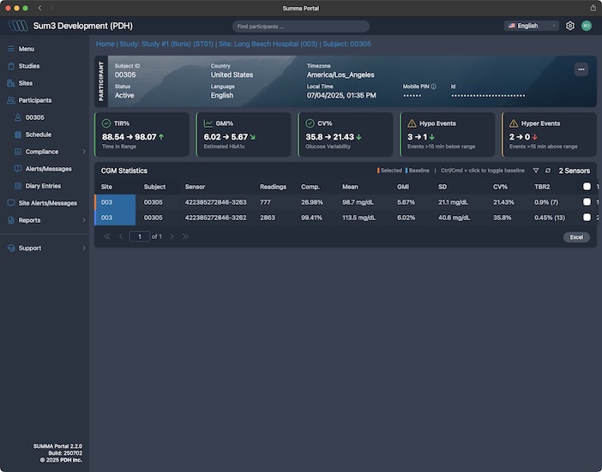Open the English language dropdown

(x=531, y=26)
